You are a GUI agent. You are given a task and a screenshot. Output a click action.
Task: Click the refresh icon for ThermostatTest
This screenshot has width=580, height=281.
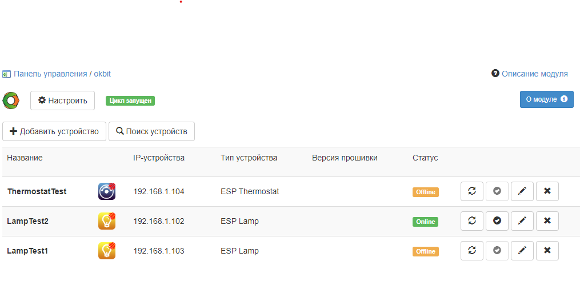tap(472, 191)
